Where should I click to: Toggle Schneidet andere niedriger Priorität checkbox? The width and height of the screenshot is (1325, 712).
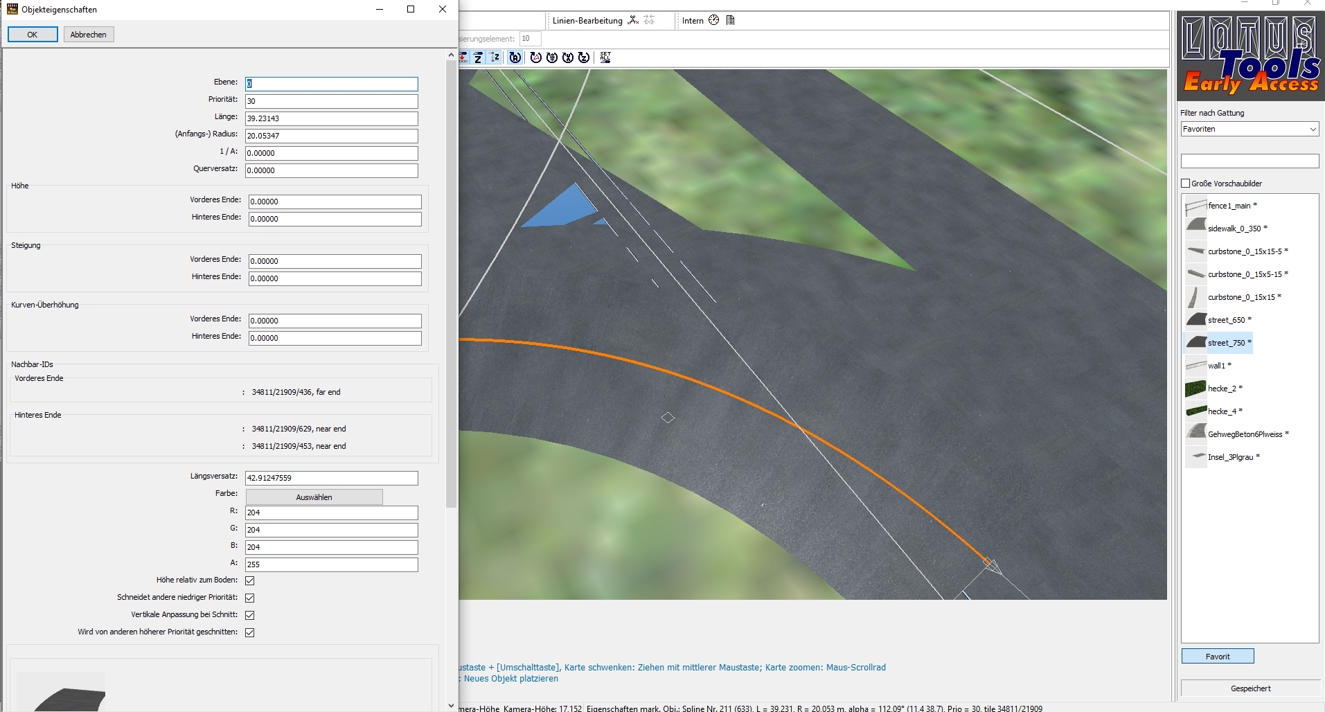click(x=250, y=598)
